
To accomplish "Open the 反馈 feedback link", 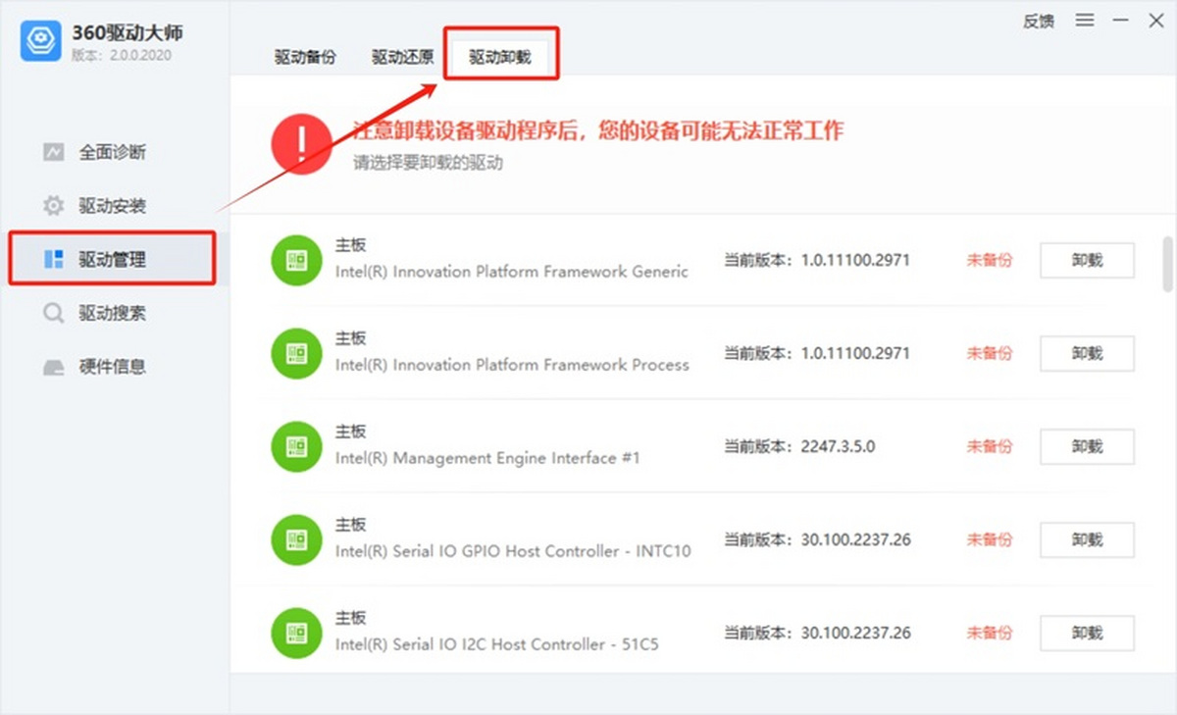I will 1038,22.
